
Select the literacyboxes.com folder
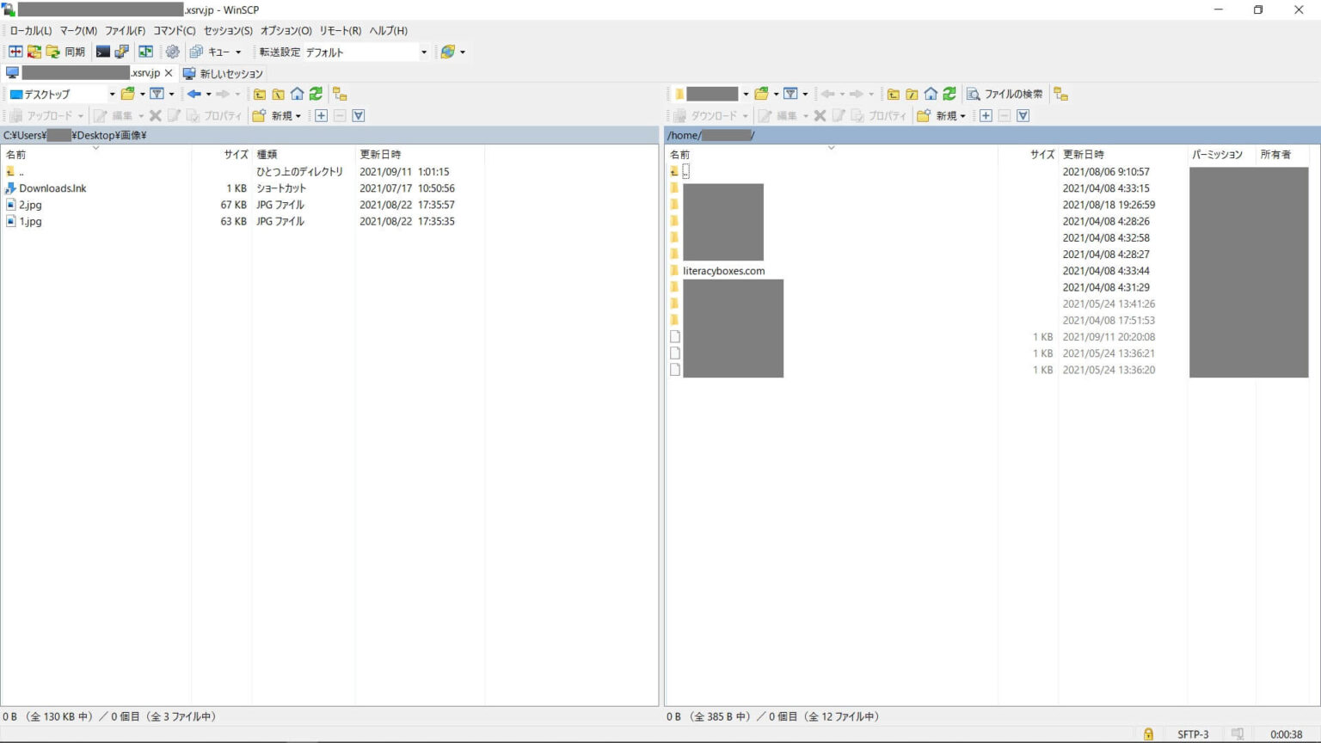pyautogui.click(x=723, y=271)
